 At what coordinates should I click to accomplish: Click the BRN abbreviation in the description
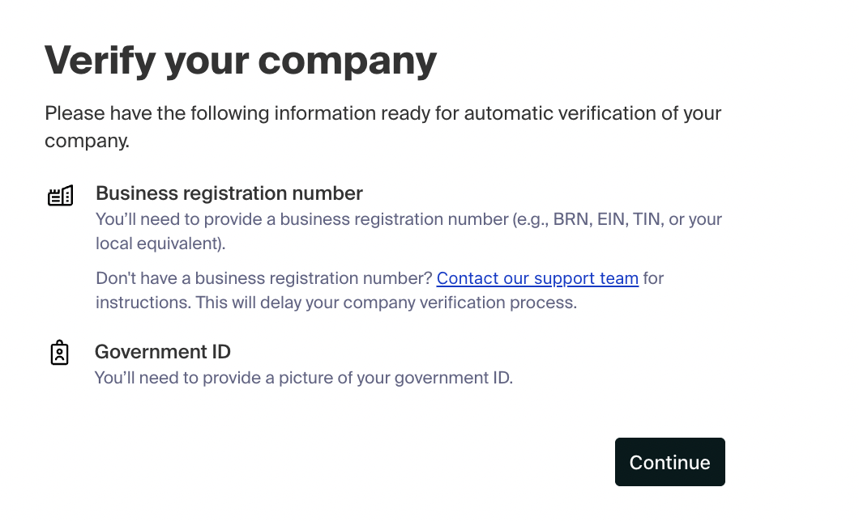coord(570,219)
